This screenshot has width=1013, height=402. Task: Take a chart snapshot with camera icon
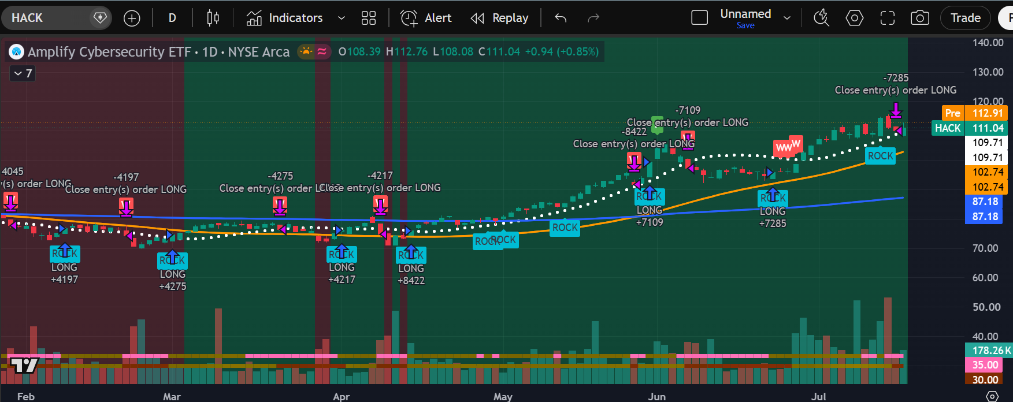(920, 18)
